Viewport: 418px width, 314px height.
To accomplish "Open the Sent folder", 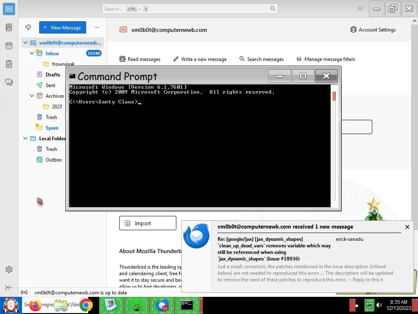I will 50,85.
